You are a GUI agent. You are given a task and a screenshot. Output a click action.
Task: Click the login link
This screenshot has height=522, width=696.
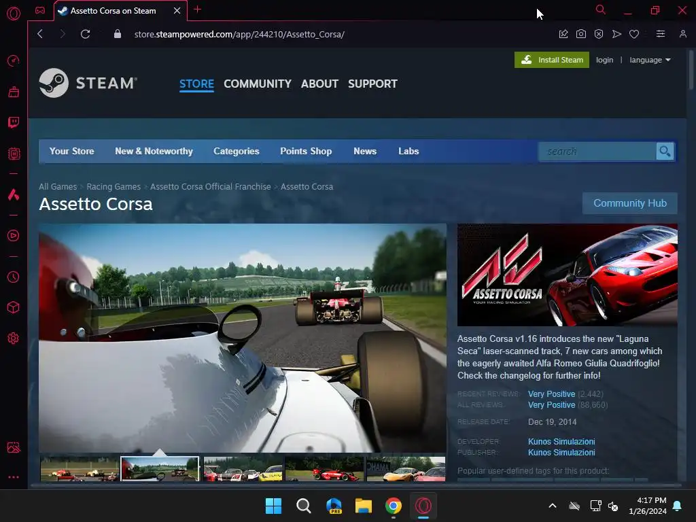click(604, 60)
